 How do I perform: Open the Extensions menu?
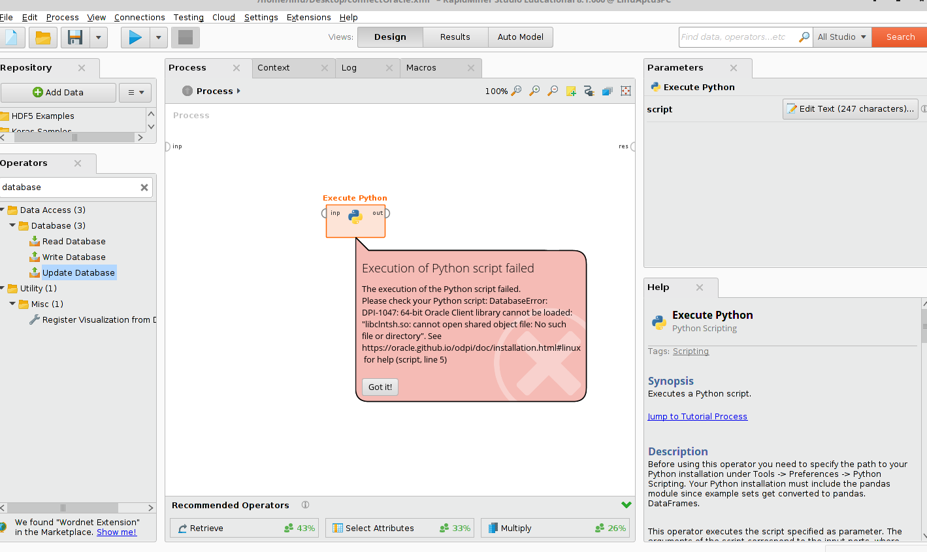pos(309,18)
